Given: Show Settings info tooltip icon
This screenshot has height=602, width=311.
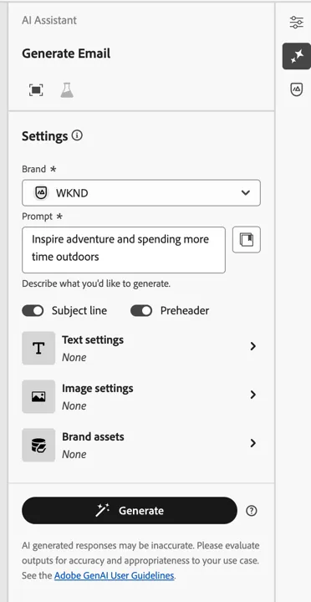Looking at the screenshot, I should point(77,135).
